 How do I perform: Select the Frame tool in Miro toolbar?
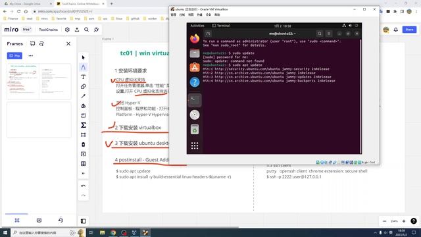(84, 134)
